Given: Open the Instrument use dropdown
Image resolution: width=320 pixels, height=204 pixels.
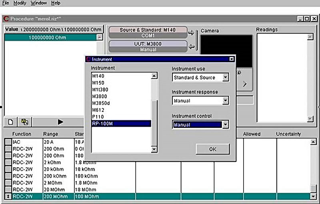Looking at the screenshot, I should tap(226, 77).
